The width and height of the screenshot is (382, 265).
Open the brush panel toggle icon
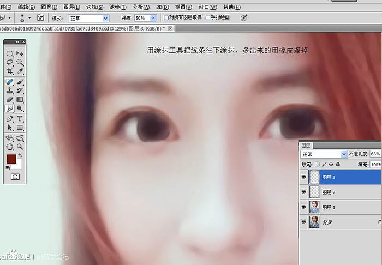pyautogui.click(x=40, y=17)
